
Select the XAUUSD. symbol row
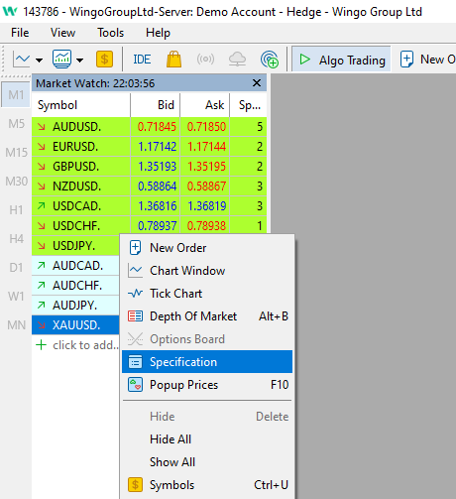coord(75,325)
